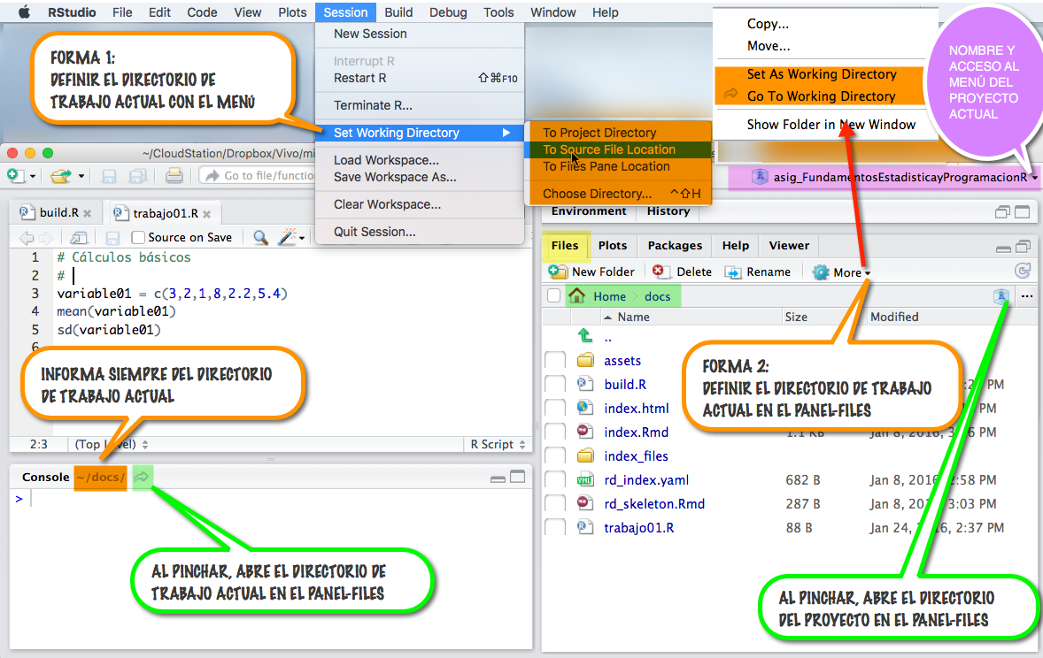Minimize the Console pane
Viewport: 1043px width, 658px height.
click(498, 478)
